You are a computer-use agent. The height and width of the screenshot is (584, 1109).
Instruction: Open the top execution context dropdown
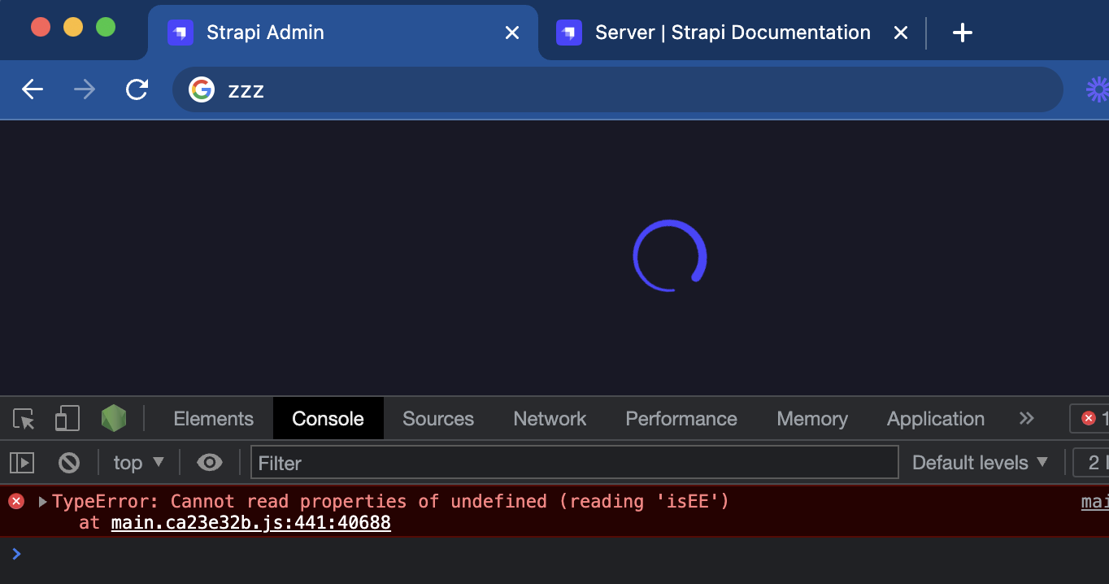click(x=138, y=462)
